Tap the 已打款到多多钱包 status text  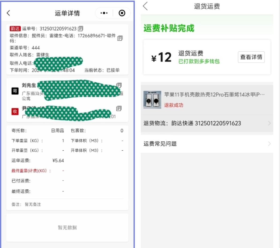pos(199,62)
